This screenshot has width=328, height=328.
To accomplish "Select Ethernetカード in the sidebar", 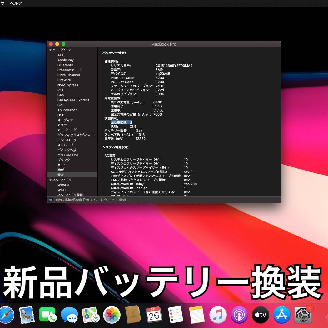I will pyautogui.click(x=69, y=70).
